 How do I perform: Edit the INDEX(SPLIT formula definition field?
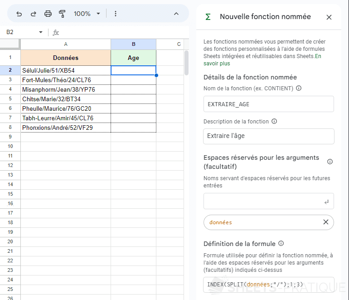[x=268, y=285]
